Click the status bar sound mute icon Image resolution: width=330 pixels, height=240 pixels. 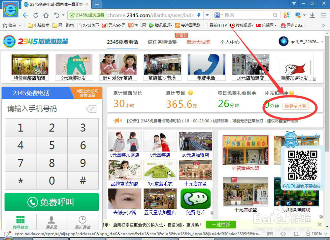click(283, 234)
